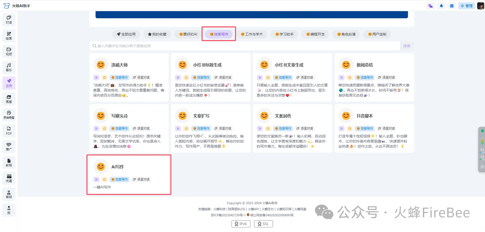Select the 应用 rocket sidebar item
The height and width of the screenshot is (232, 485).
9,83
